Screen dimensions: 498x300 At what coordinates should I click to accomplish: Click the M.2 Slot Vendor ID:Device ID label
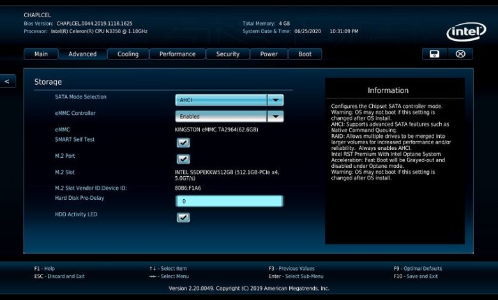tap(91, 188)
